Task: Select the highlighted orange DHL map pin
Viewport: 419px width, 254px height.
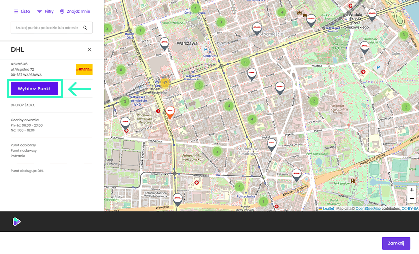Action: tap(170, 111)
